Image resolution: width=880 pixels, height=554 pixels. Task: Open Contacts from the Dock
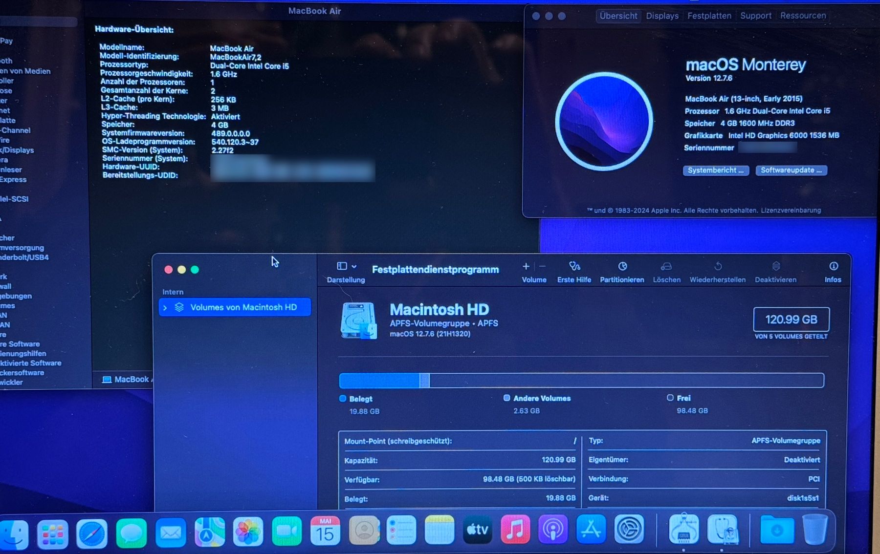click(364, 530)
